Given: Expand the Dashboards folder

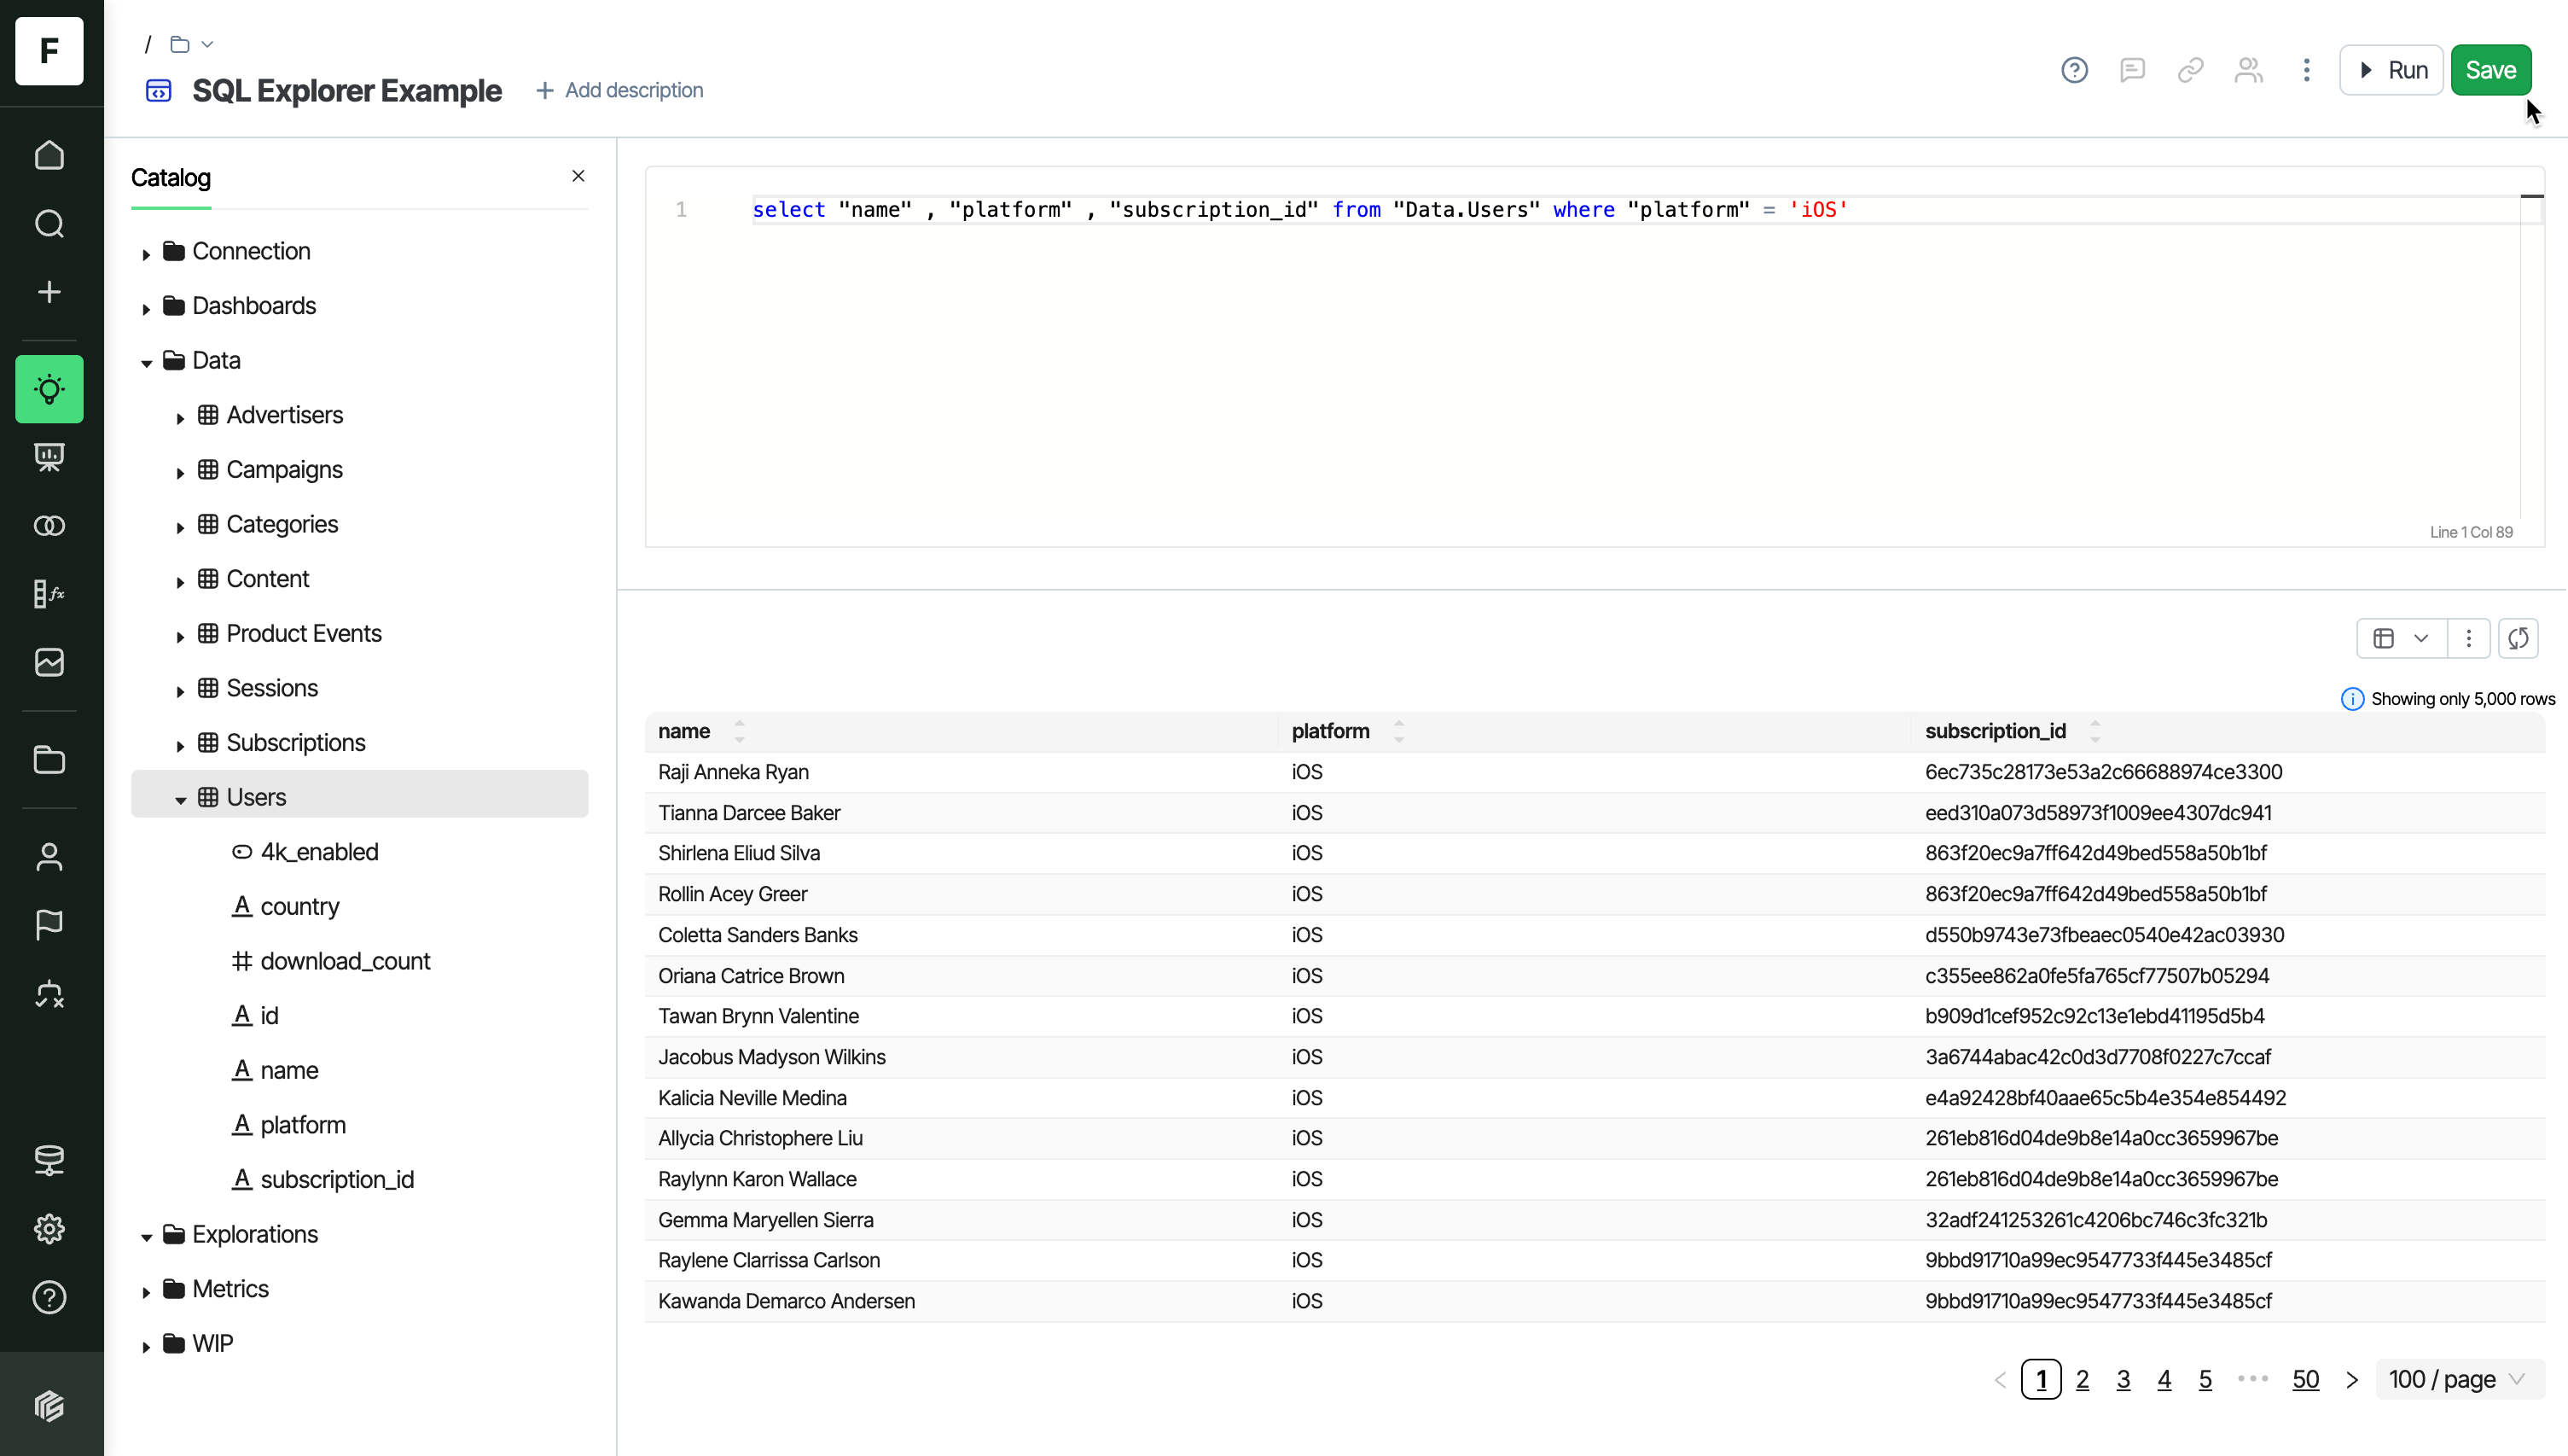Looking at the screenshot, I should (x=146, y=309).
